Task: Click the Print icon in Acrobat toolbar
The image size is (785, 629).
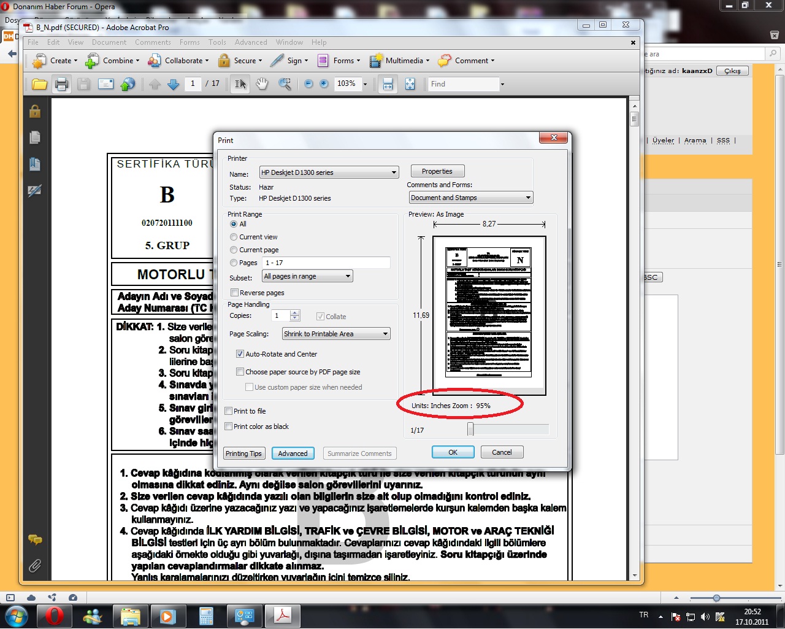Action: pyautogui.click(x=61, y=84)
